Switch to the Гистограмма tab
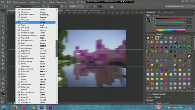Image resolution: width=195 pixels, height=110 pixels. point(168,12)
